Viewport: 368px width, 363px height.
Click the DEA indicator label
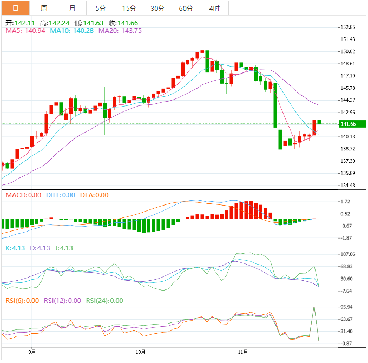tap(94, 195)
